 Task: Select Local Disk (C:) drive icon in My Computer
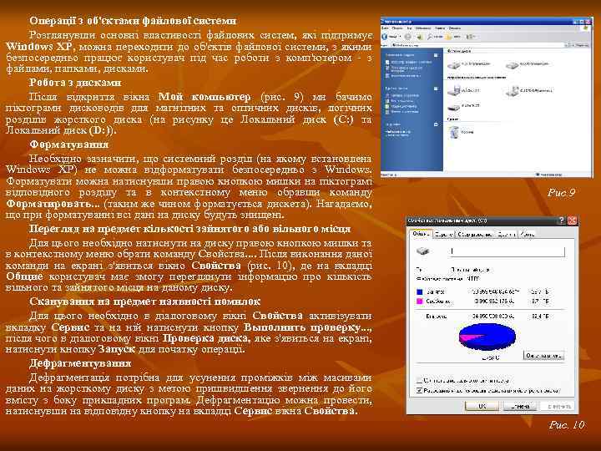454,65
